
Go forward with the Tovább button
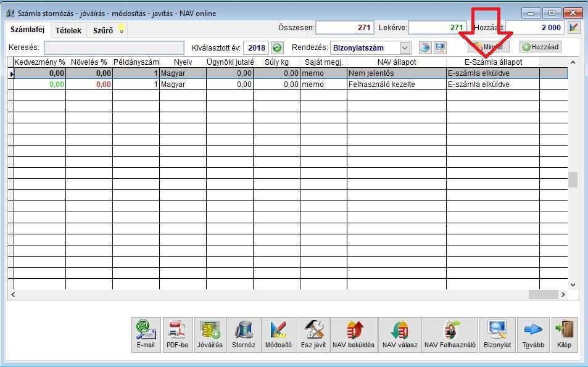[533, 335]
